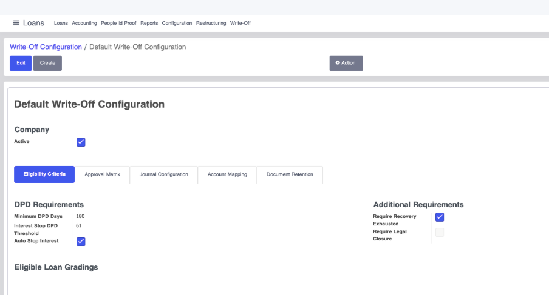
Task: Expand the Reports menu
Action: (149, 24)
